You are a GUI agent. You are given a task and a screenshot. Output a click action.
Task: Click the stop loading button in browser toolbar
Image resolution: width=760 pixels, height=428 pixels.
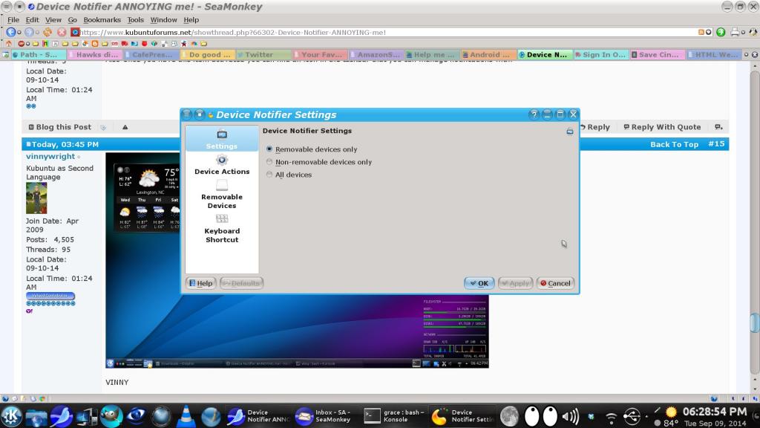click(x=62, y=32)
